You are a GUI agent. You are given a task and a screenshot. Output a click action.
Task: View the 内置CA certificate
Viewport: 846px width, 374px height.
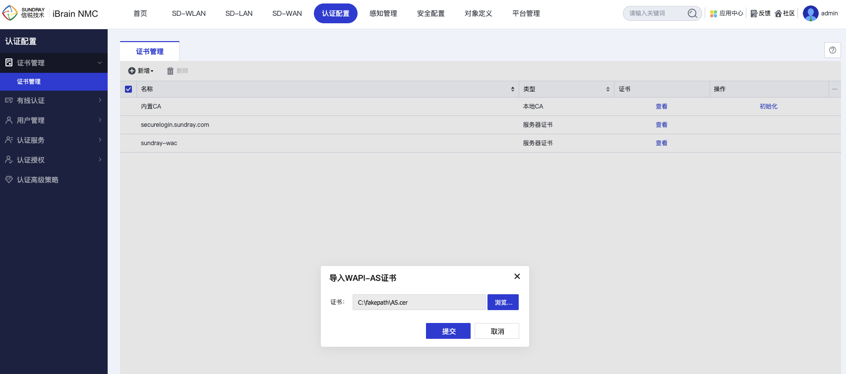(x=662, y=107)
